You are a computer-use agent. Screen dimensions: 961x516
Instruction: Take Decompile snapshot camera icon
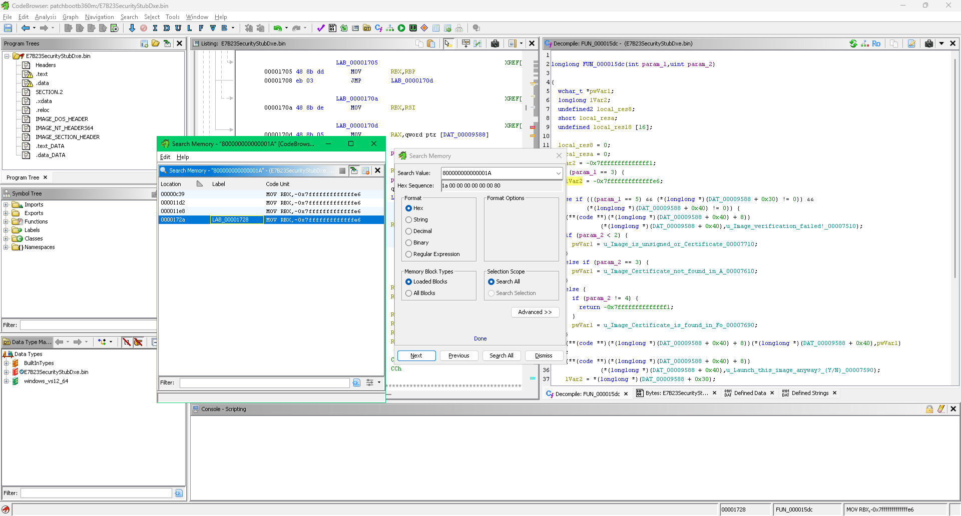(x=929, y=43)
